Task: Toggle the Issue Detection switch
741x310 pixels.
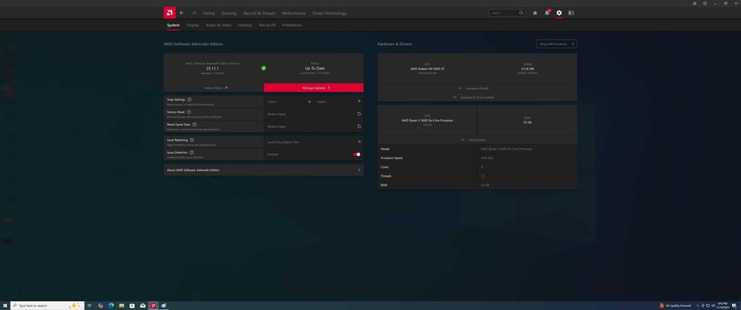Action: (x=357, y=155)
